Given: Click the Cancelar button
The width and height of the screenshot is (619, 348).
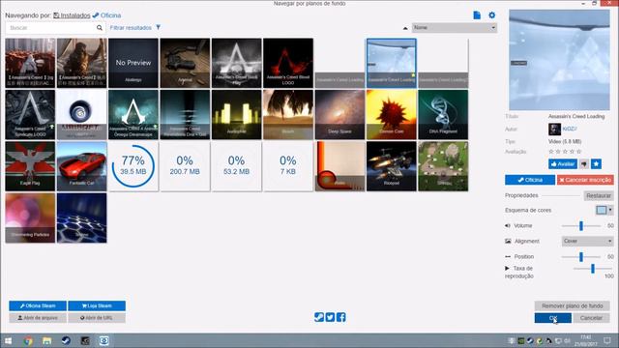Looking at the screenshot, I should 591,318.
